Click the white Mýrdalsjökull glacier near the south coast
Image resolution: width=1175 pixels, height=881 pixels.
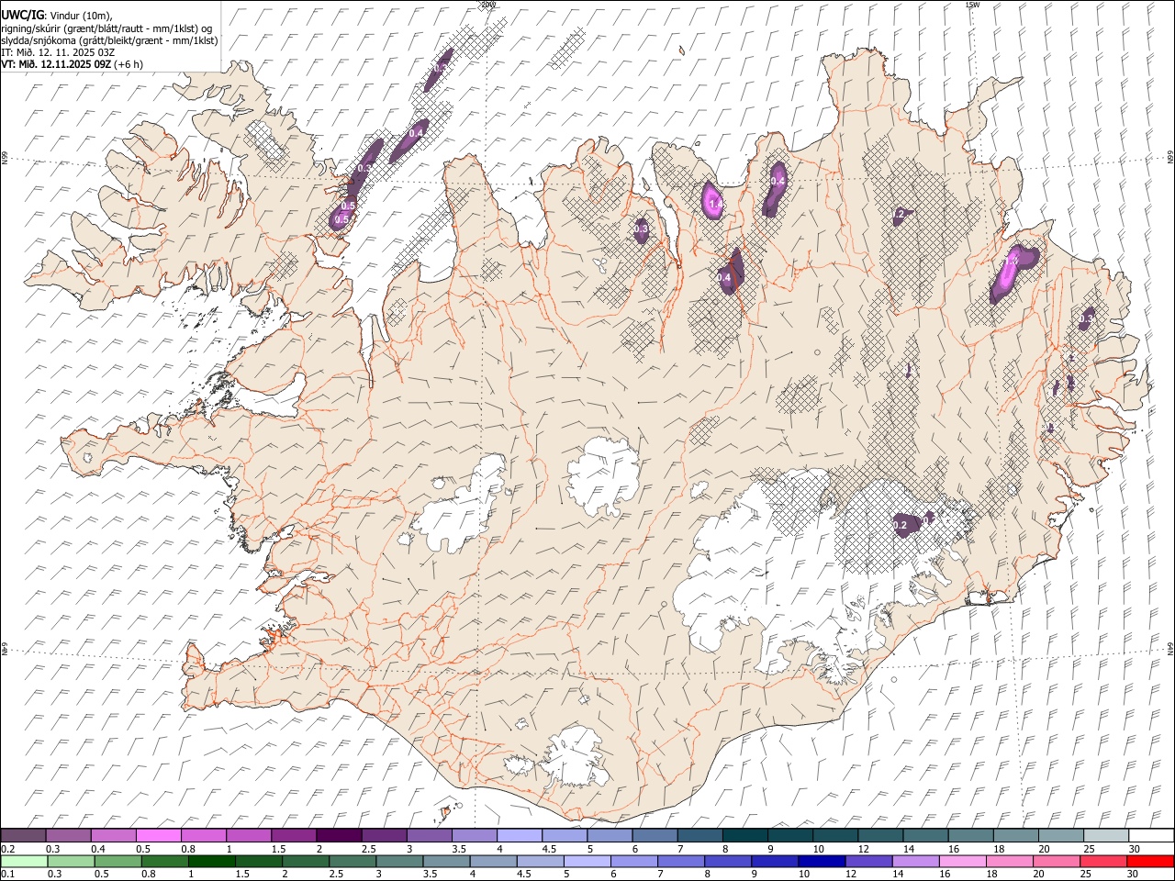click(576, 757)
